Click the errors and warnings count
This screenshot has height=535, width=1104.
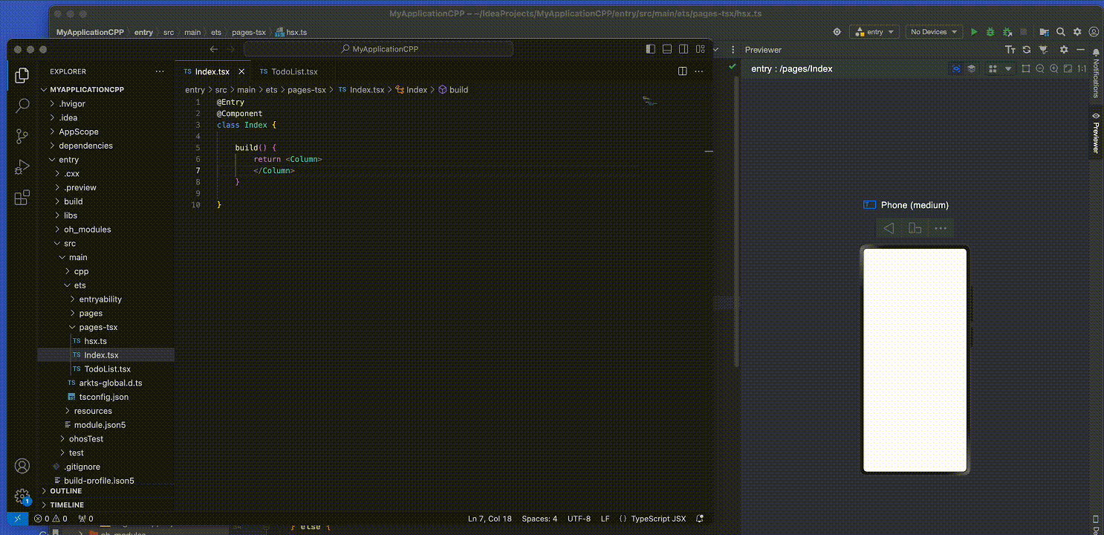tap(51, 519)
